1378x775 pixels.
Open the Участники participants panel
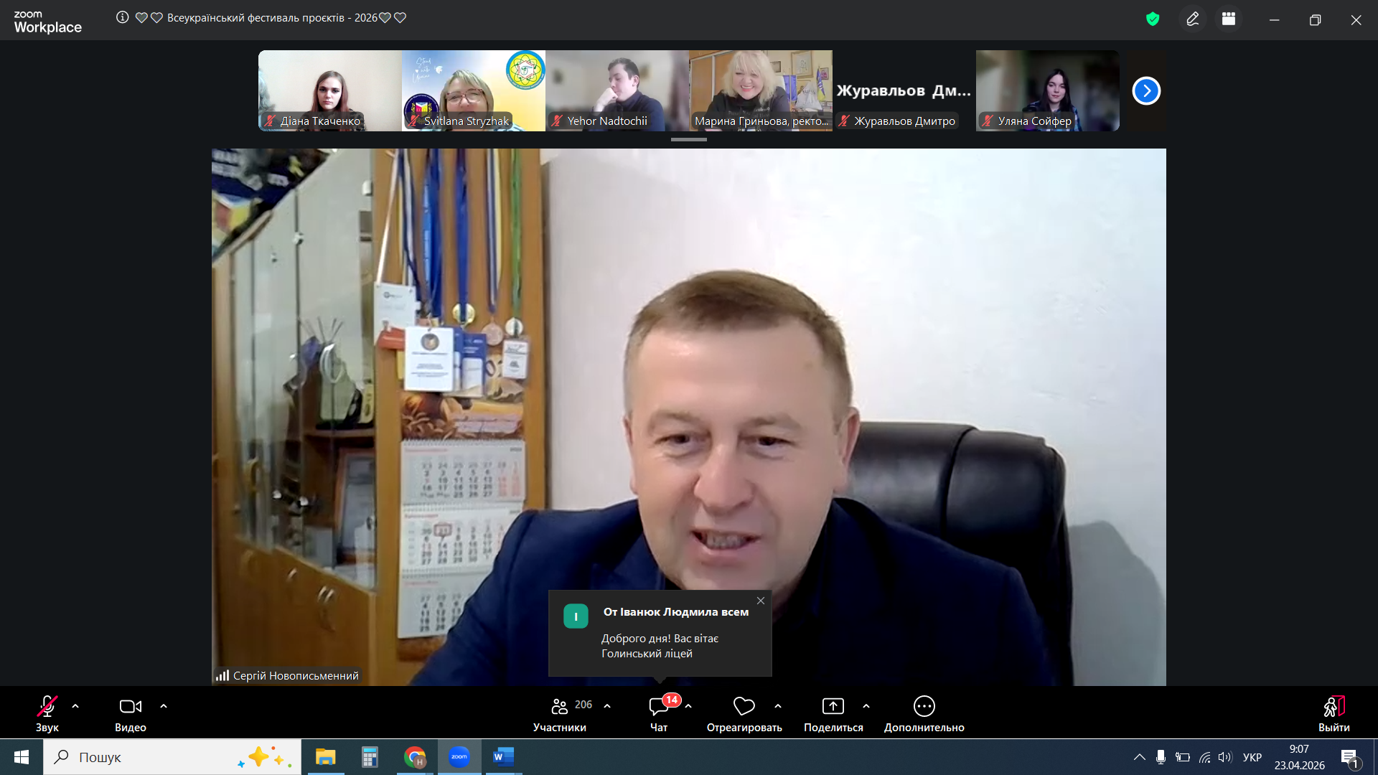[560, 713]
